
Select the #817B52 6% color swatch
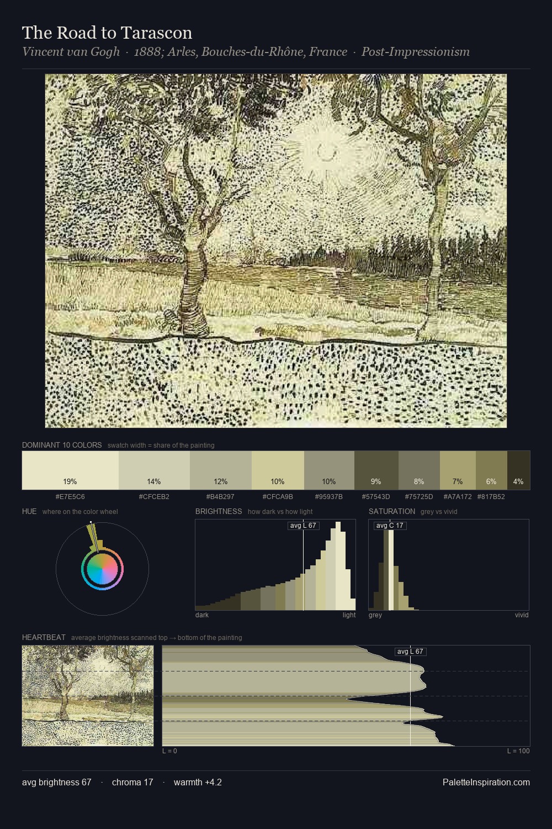(x=491, y=470)
